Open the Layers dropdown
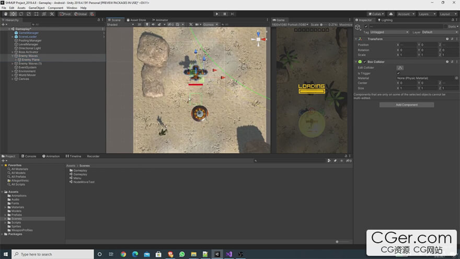The image size is (460, 259). pyautogui.click(x=427, y=14)
